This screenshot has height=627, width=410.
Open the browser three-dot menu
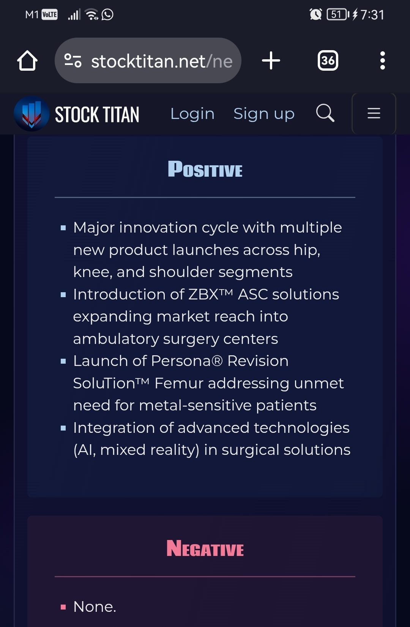[x=382, y=61]
